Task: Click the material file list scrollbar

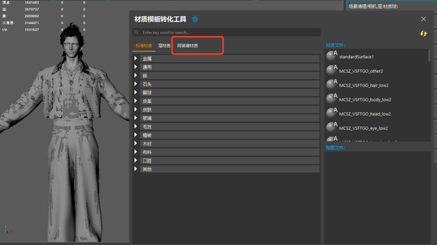Action: (x=429, y=56)
